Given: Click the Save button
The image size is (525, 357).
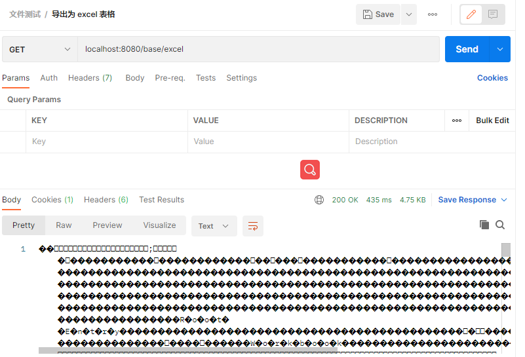Looking at the screenshot, I should pyautogui.click(x=378, y=14).
